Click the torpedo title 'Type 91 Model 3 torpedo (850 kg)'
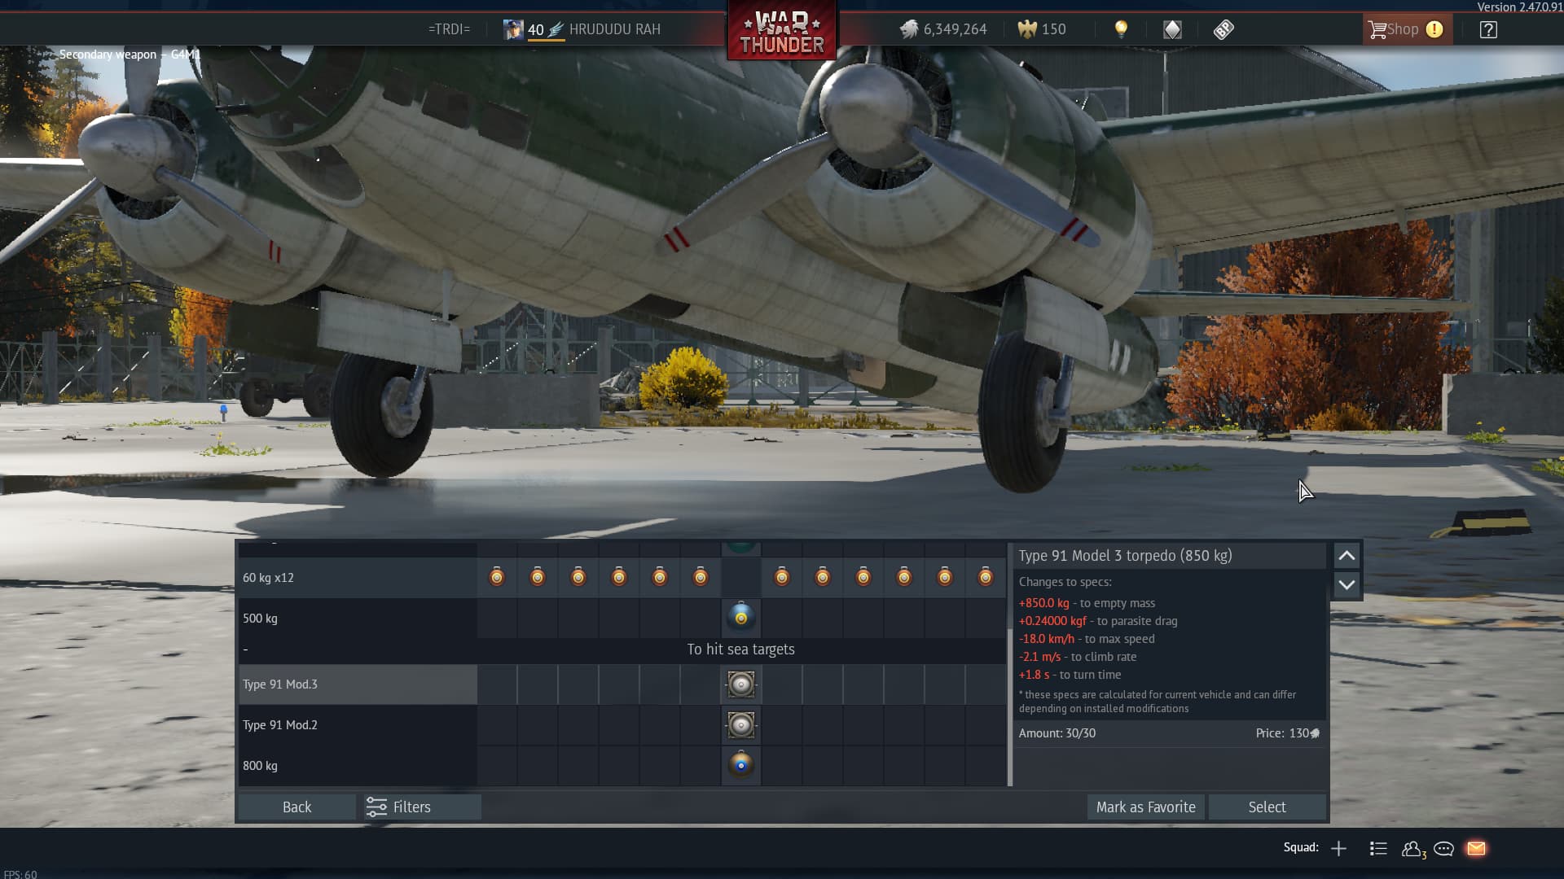Screen dimensions: 1564x879 pyautogui.click(x=1125, y=556)
